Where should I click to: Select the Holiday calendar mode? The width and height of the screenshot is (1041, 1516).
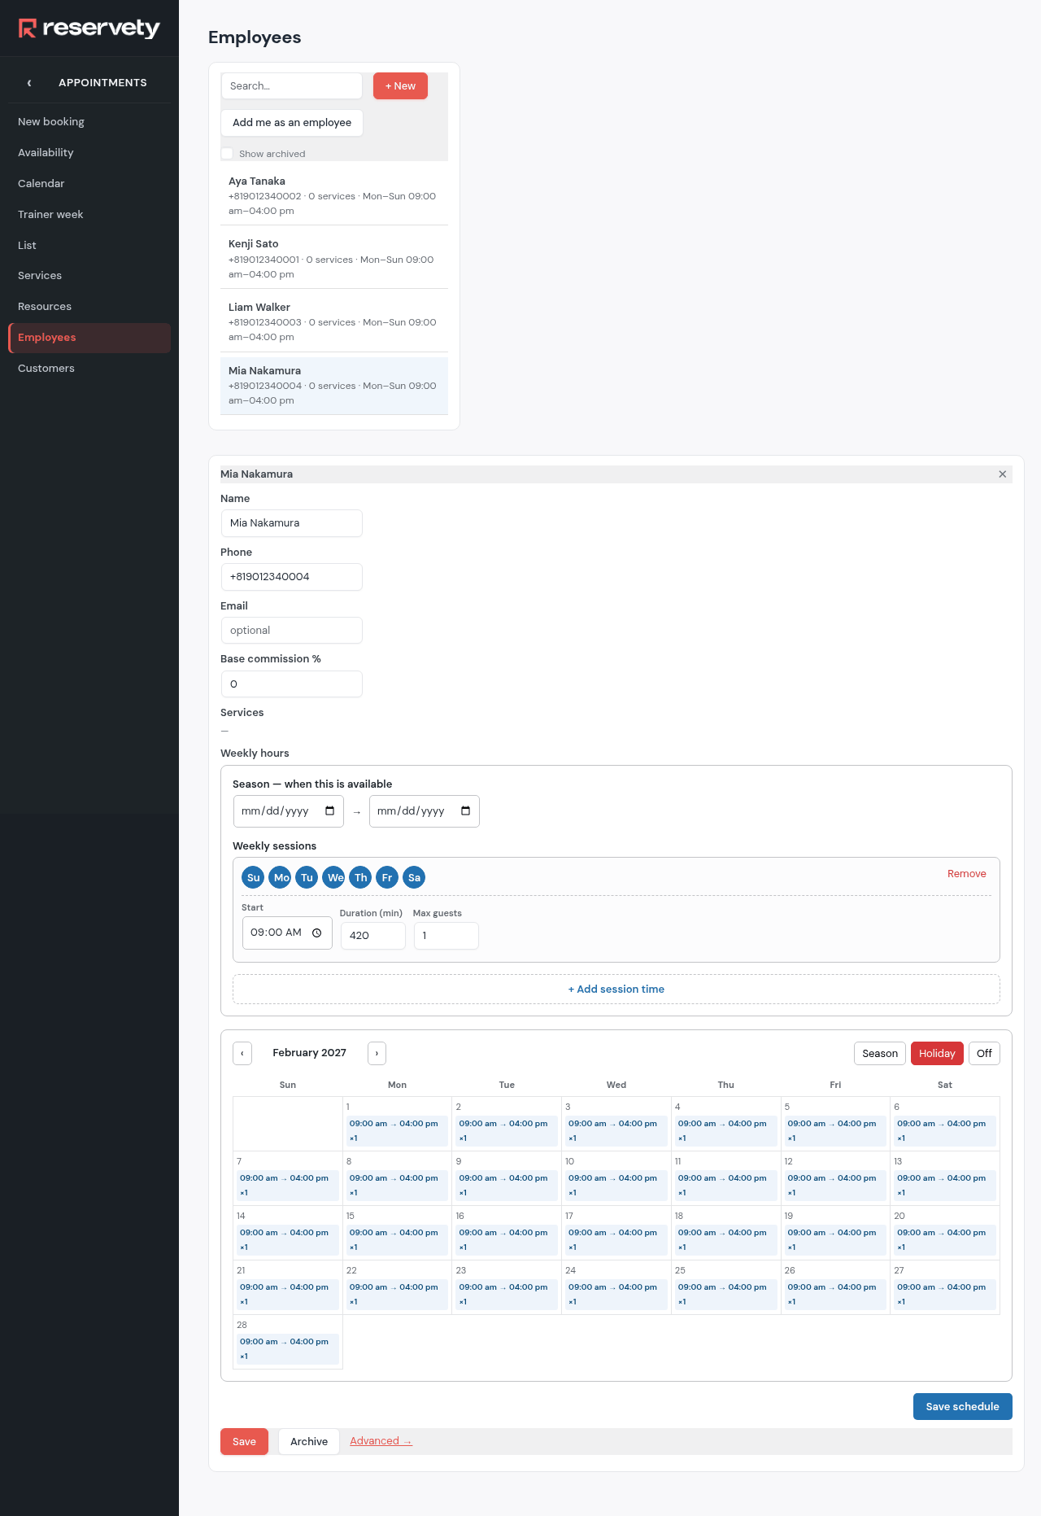(937, 1054)
